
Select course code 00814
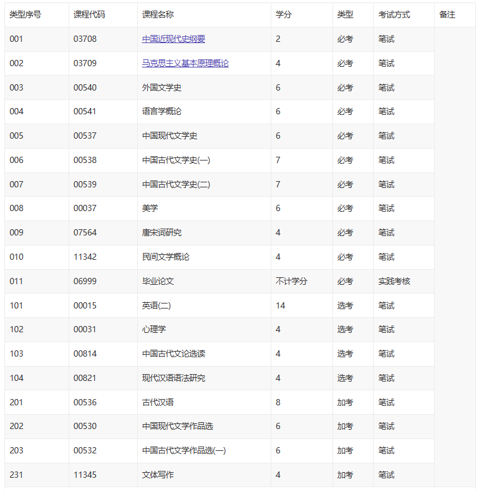(x=85, y=353)
